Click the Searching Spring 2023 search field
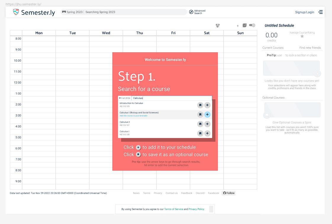The image size is (332, 224). (136, 12)
